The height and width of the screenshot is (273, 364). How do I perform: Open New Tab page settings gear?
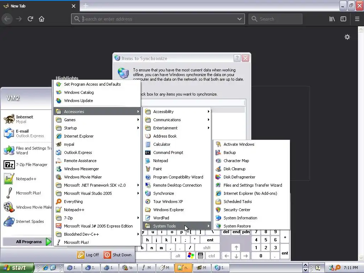click(347, 37)
